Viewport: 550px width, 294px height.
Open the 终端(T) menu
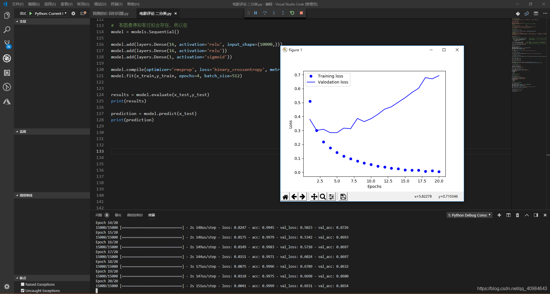[117, 4]
